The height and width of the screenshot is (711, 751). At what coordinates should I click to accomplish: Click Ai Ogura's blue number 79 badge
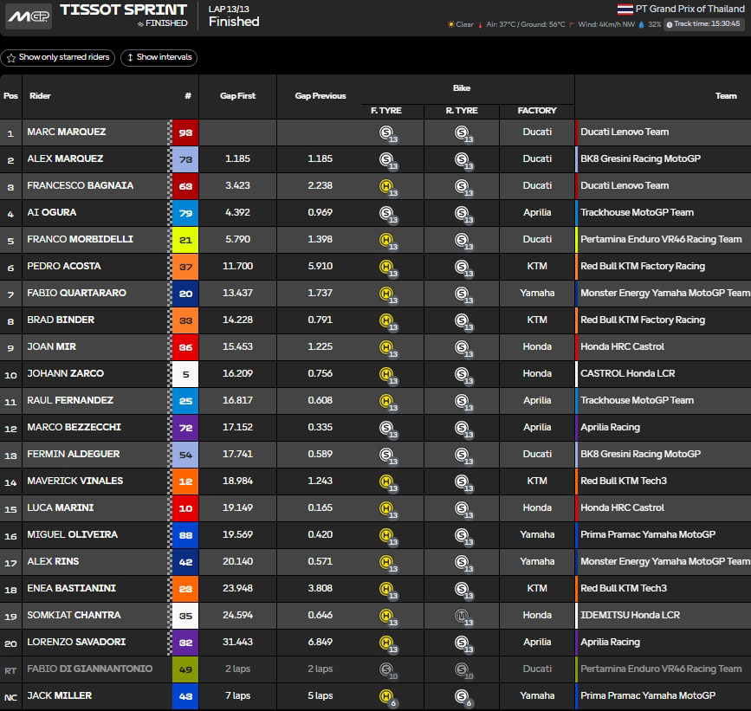185,213
